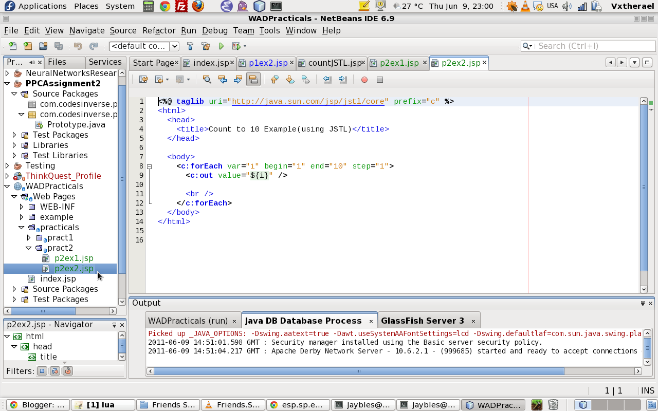Click the Build Main Project hammer icon
This screenshot has height=411, width=658.
(x=190, y=46)
